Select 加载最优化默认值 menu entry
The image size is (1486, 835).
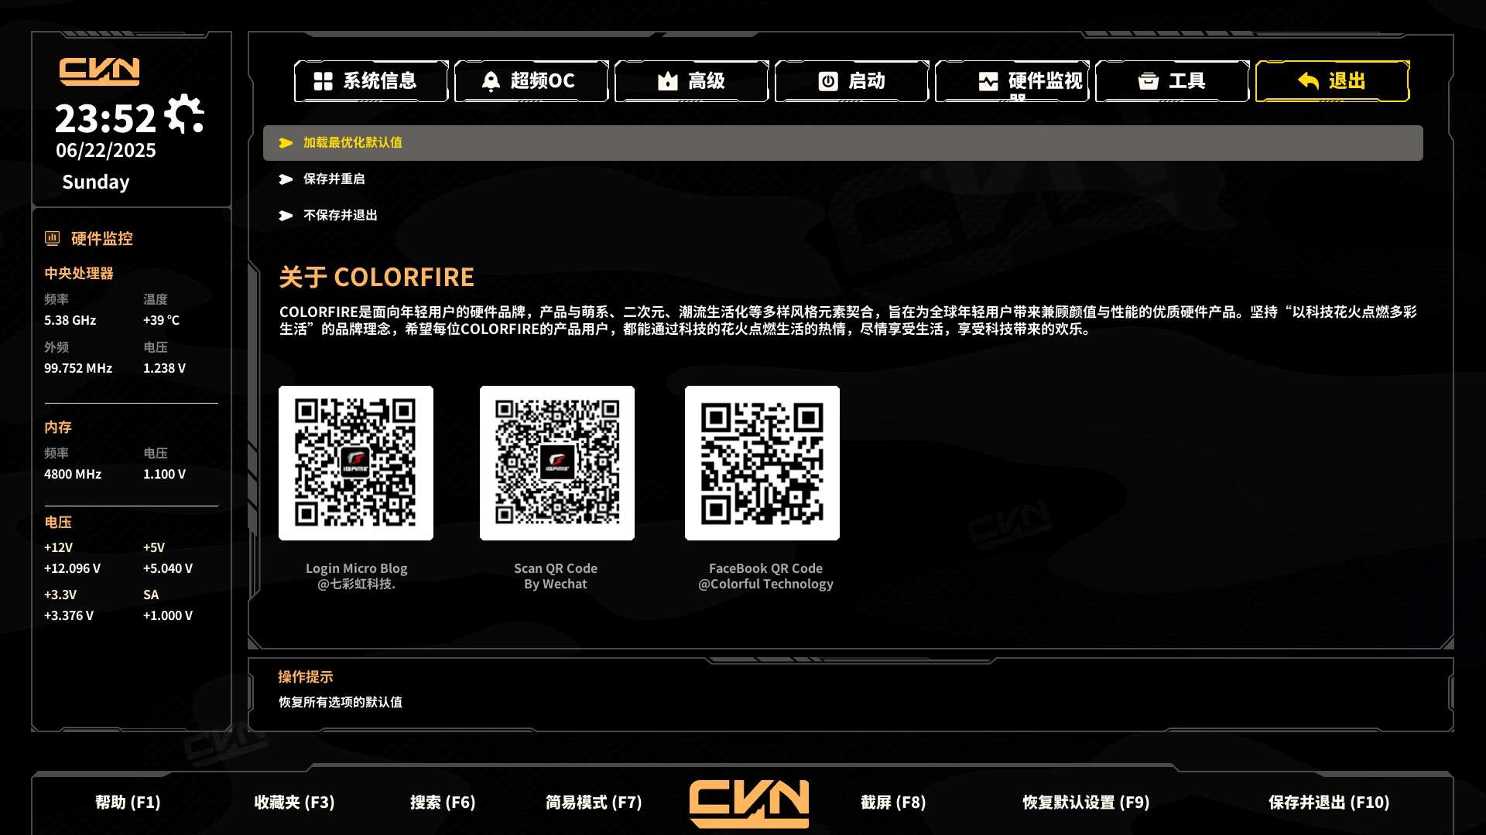click(353, 143)
